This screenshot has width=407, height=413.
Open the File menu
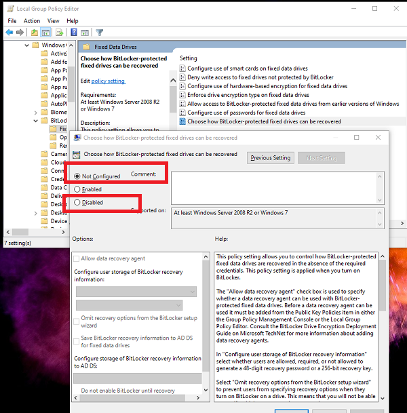[x=12, y=21]
